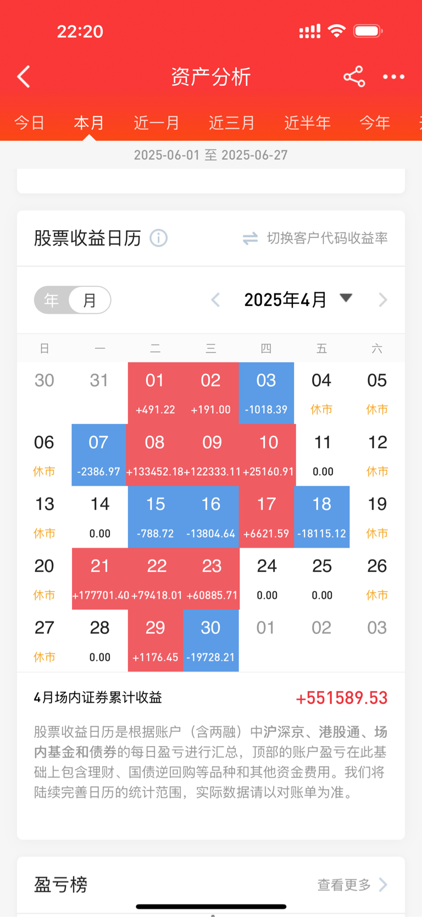This screenshot has width=422, height=917.
Task: Tap the back arrow icon
Action: point(24,77)
